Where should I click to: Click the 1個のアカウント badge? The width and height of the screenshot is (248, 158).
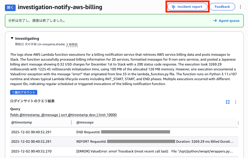pyautogui.click(x=24, y=93)
